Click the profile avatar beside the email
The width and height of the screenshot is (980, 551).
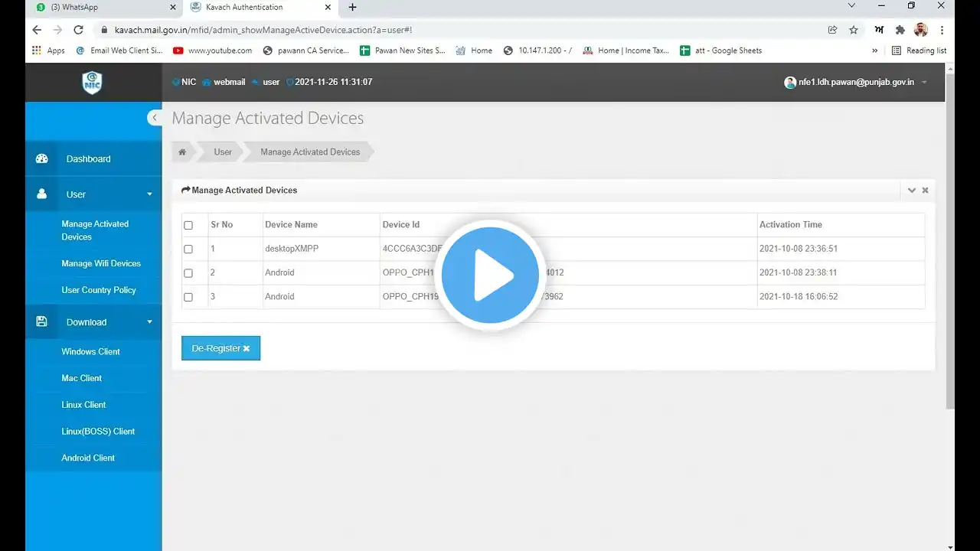coord(790,83)
